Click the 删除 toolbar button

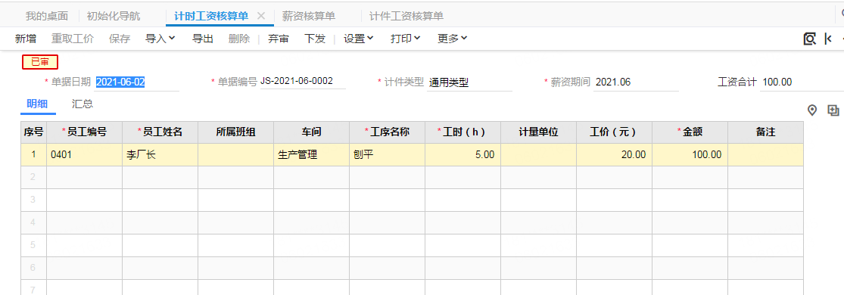click(x=239, y=39)
